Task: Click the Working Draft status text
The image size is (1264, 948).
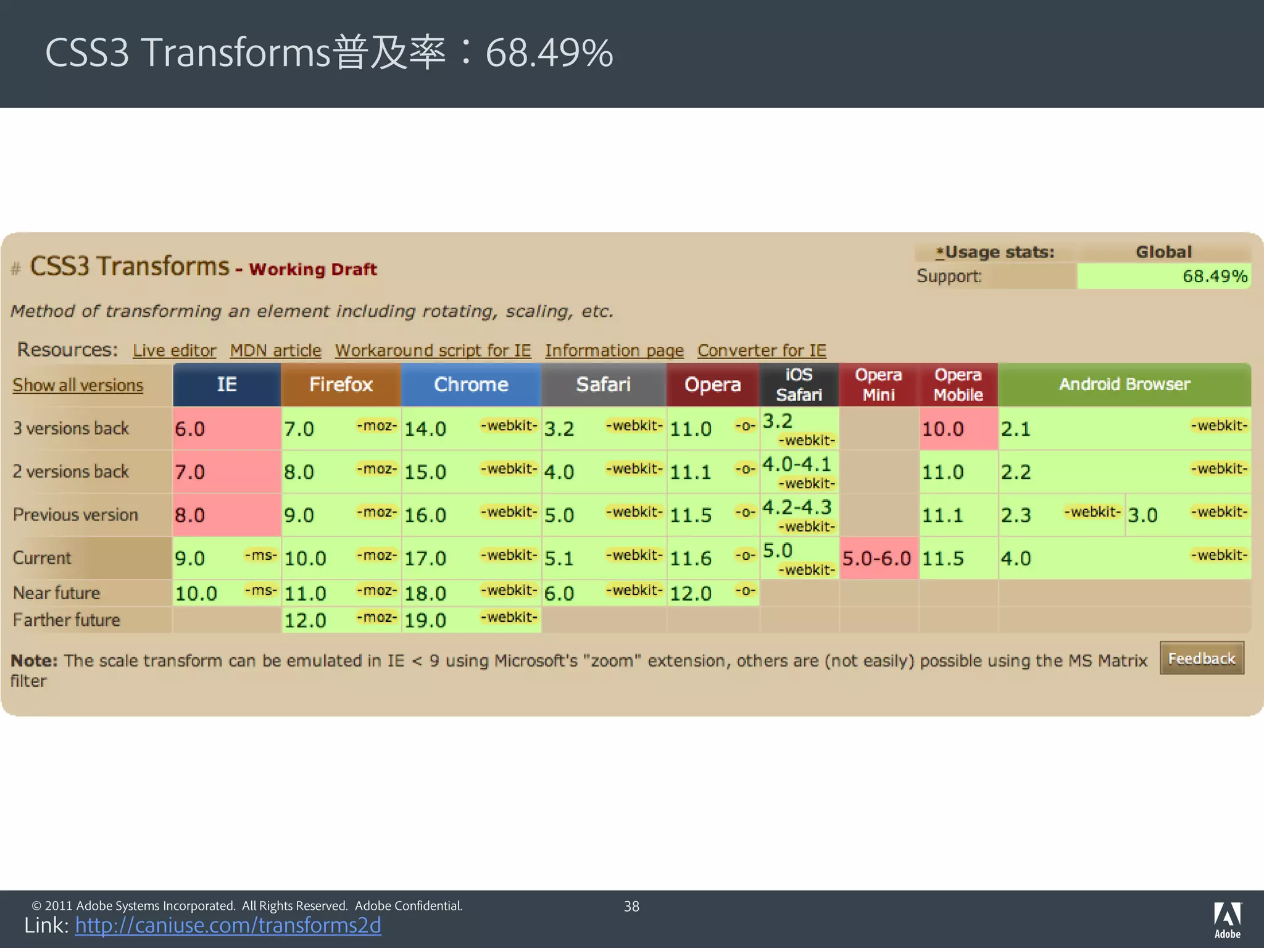Action: click(313, 270)
